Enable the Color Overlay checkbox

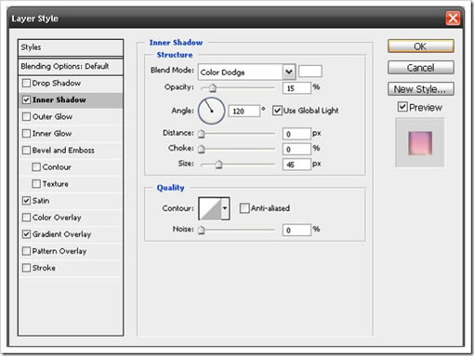(x=26, y=218)
